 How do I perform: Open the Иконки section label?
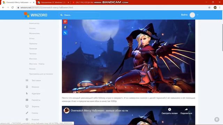[x=35, y=87]
